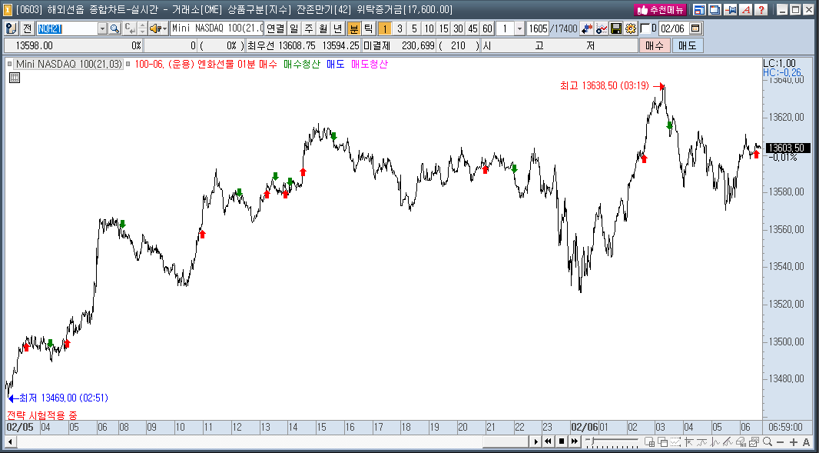Click the play right-arrow playback button
This screenshot has height=453, width=819.
coord(535,441)
